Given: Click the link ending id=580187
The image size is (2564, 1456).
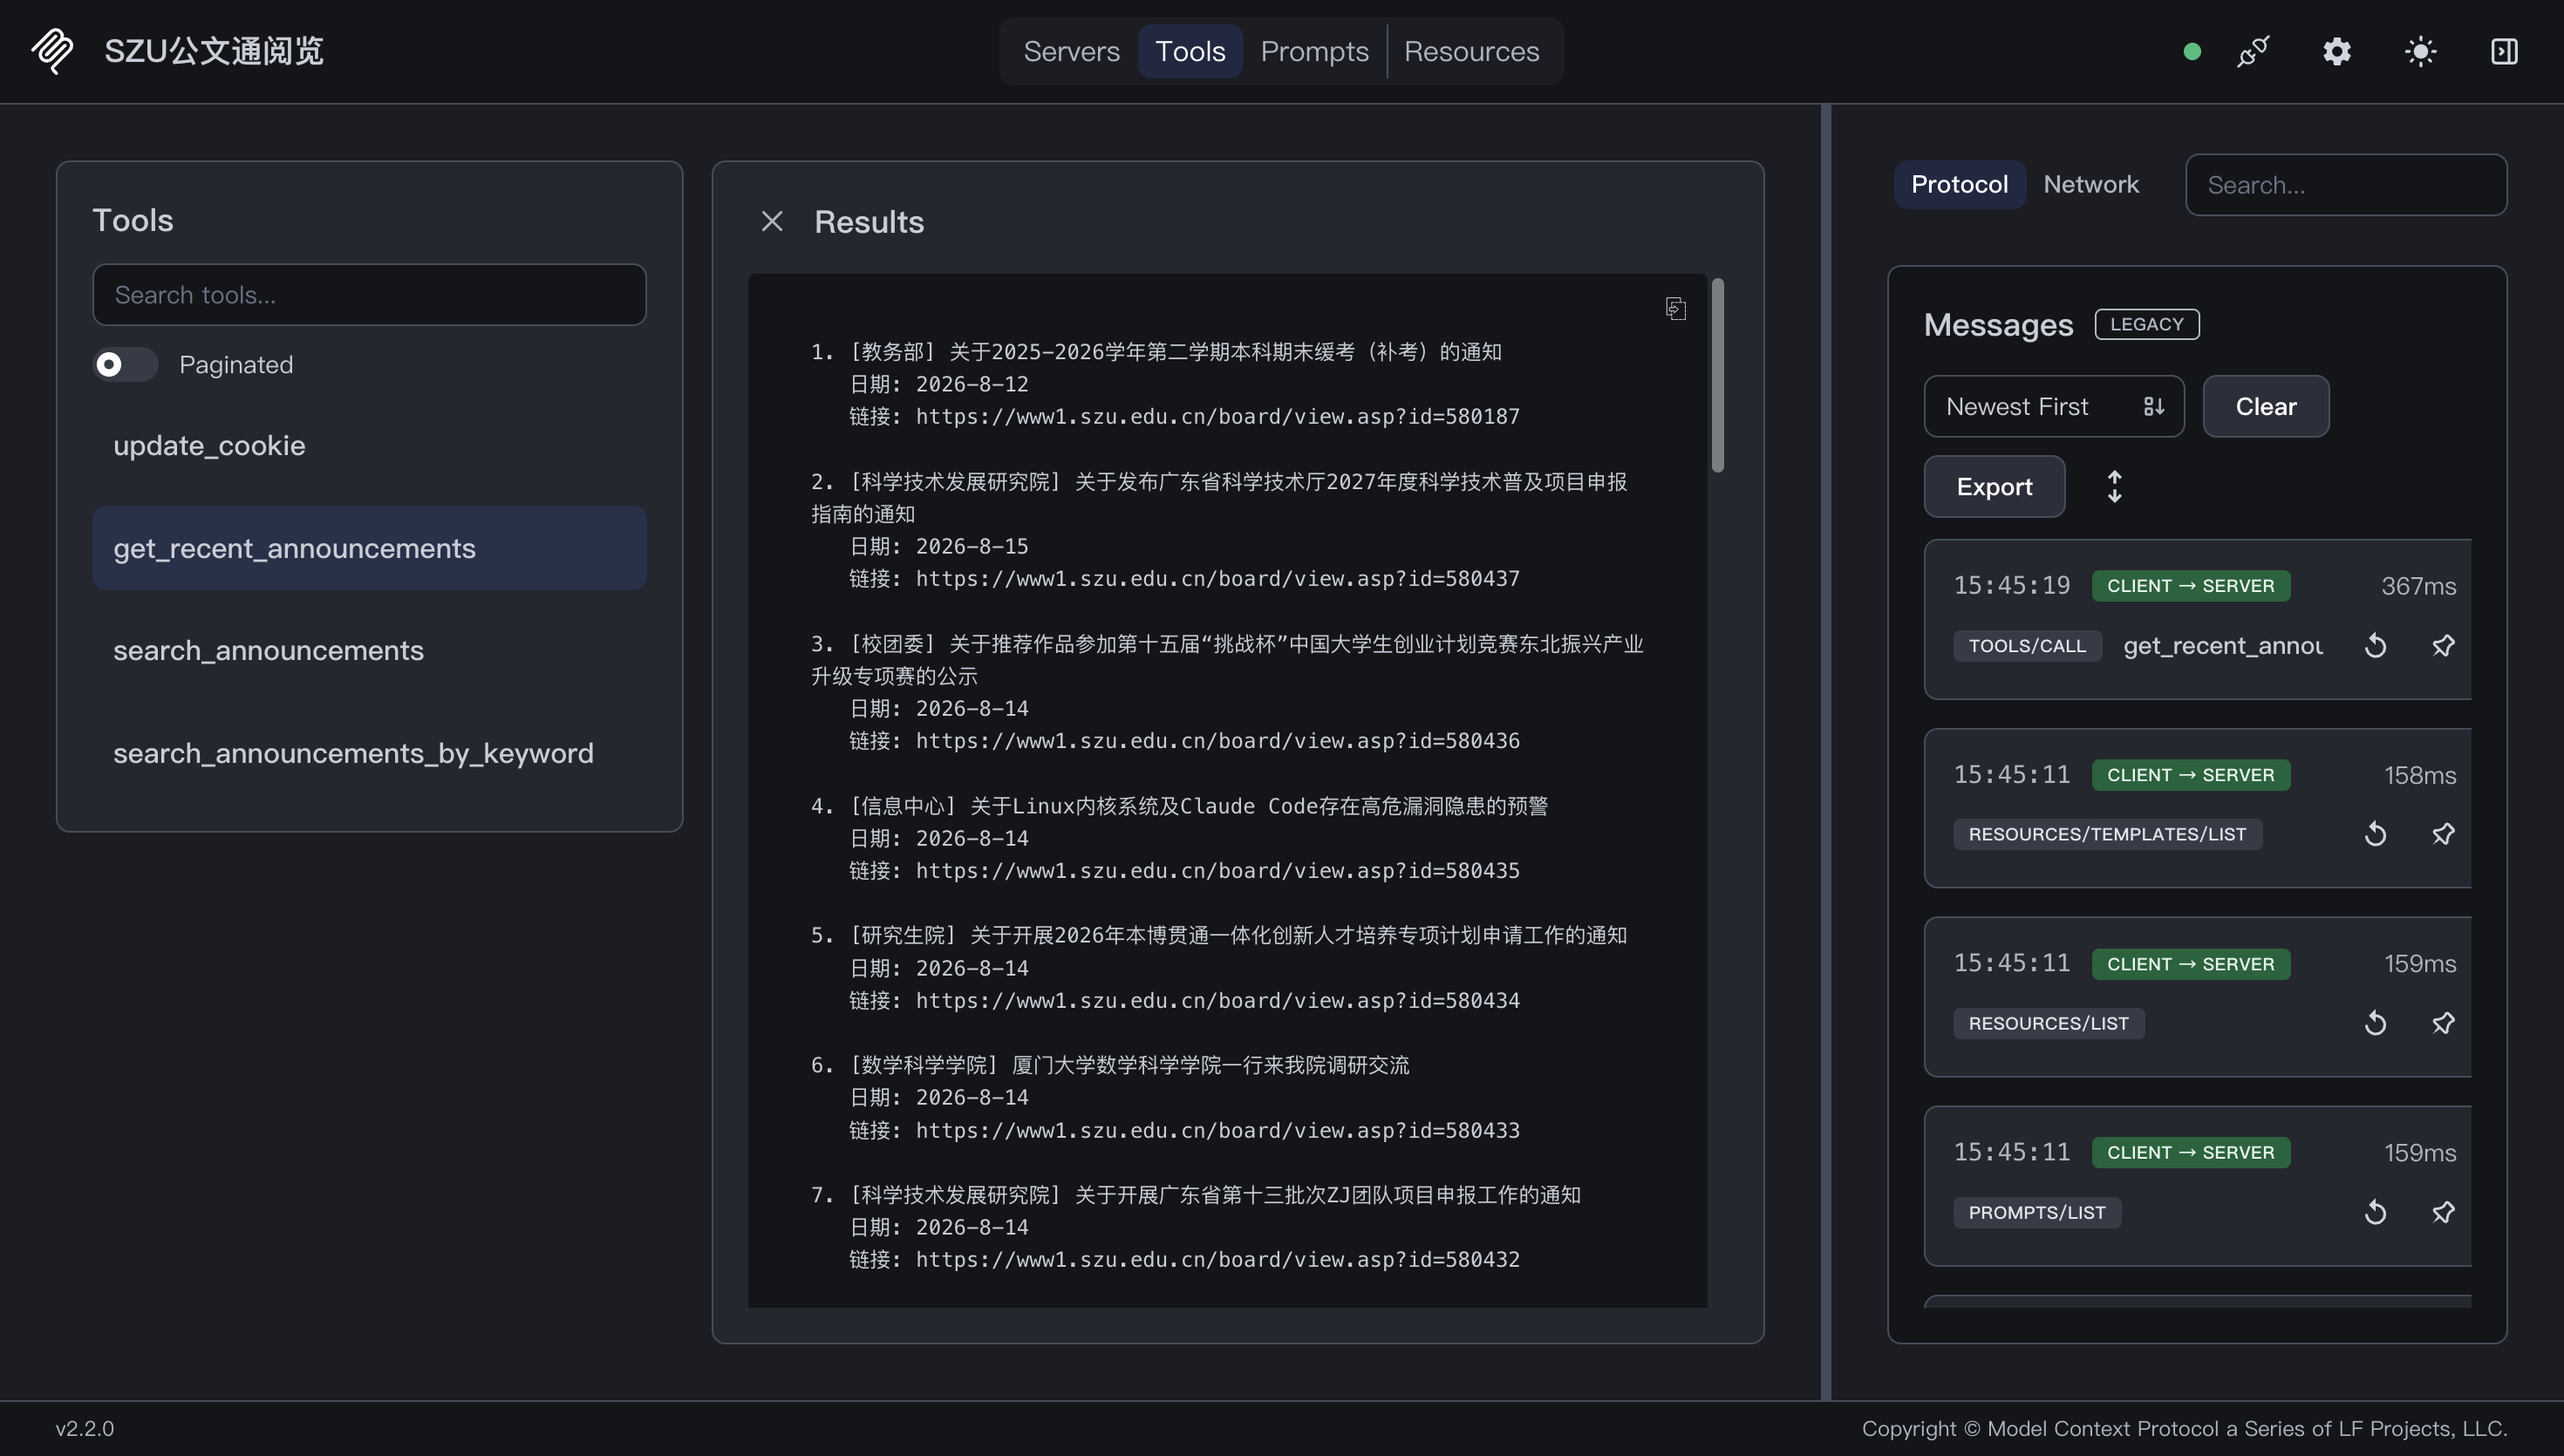Looking at the screenshot, I should [x=1217, y=416].
